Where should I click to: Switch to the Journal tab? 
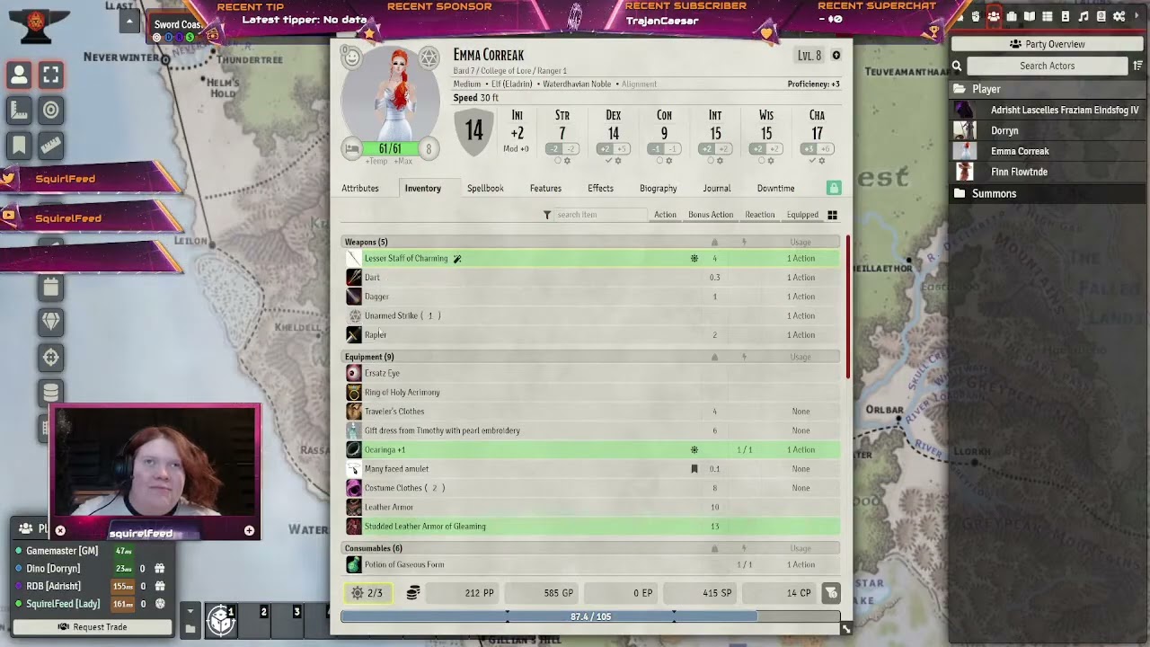click(716, 189)
